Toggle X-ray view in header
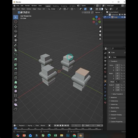The image size is (138, 138). tap(97, 9)
